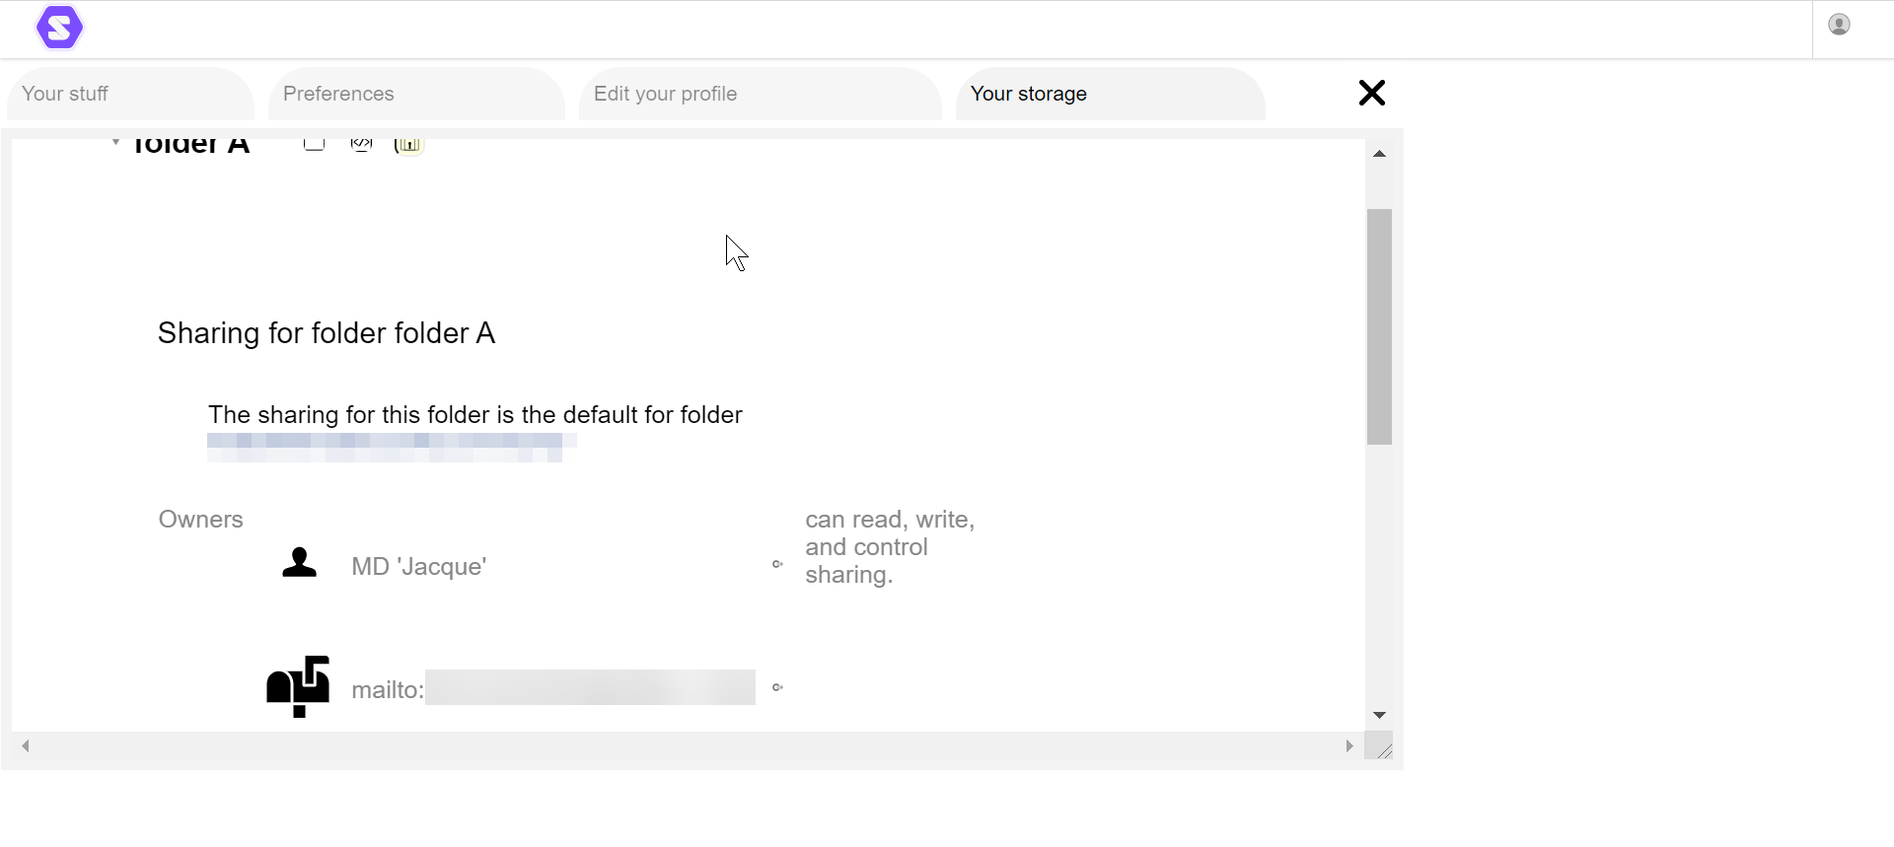Screen dimensions: 1894x847
Task: Click the left arrow of the horizontal scrollbar
Action: point(26,746)
